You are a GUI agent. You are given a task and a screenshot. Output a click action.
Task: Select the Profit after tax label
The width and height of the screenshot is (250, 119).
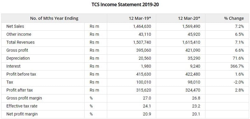(x=20, y=90)
